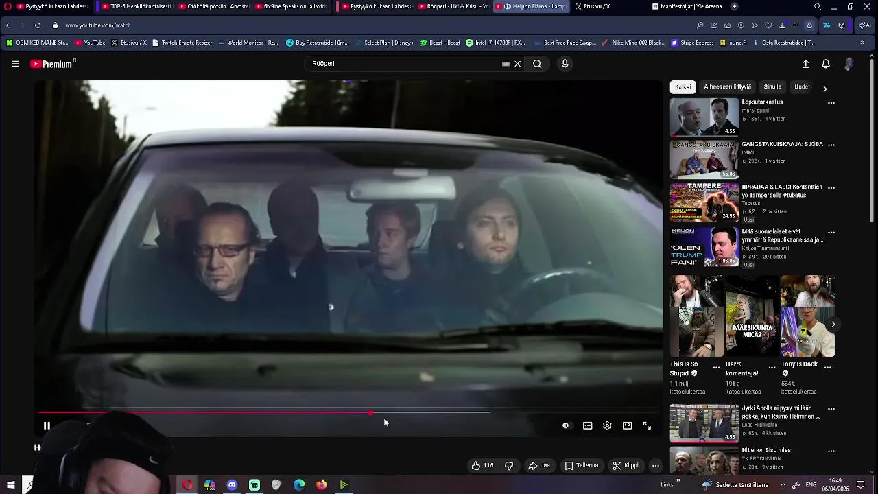Open GANGSTAKUISKAAJA: SJÖBA video title
Image resolution: width=878 pixels, height=494 pixels.
[x=782, y=145]
